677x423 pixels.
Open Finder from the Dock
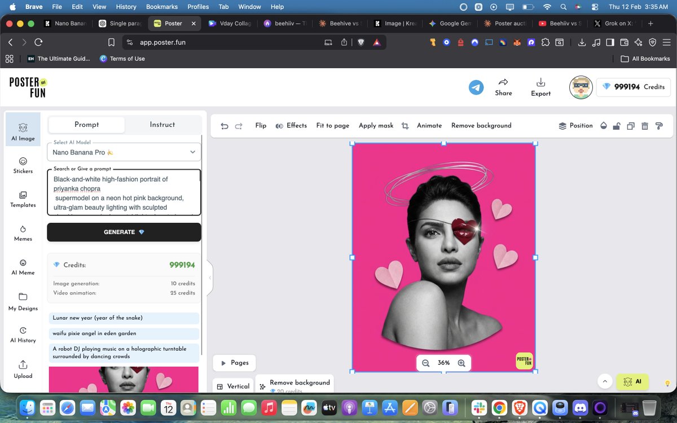pos(27,407)
